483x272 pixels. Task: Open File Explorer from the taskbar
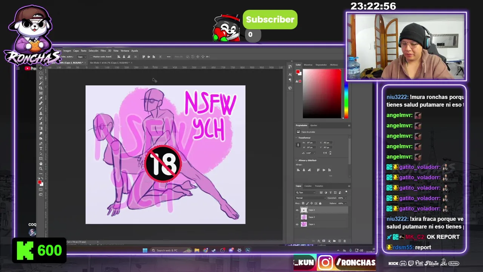pyautogui.click(x=197, y=250)
